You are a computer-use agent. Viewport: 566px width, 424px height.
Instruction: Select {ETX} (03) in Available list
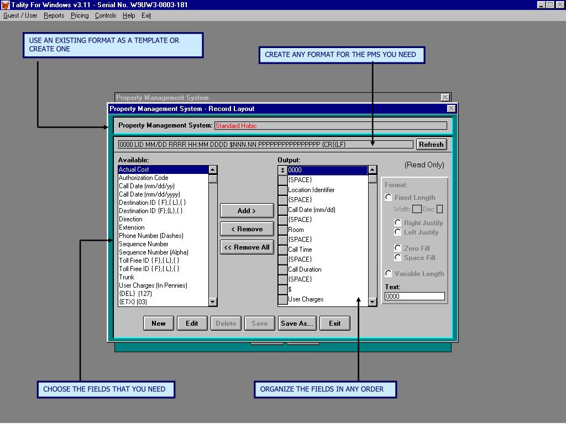[x=163, y=302]
